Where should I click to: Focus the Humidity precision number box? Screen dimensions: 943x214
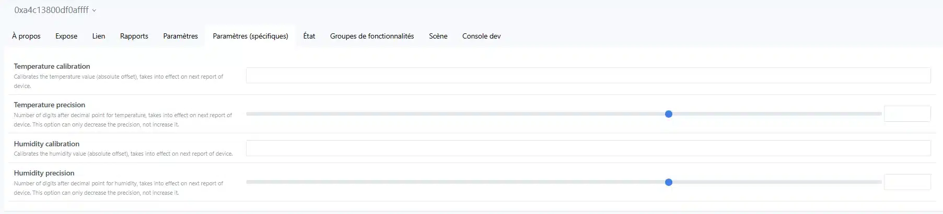tap(907, 182)
